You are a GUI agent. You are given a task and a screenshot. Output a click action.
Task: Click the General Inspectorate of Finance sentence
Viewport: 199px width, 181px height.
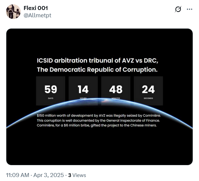point(99,120)
